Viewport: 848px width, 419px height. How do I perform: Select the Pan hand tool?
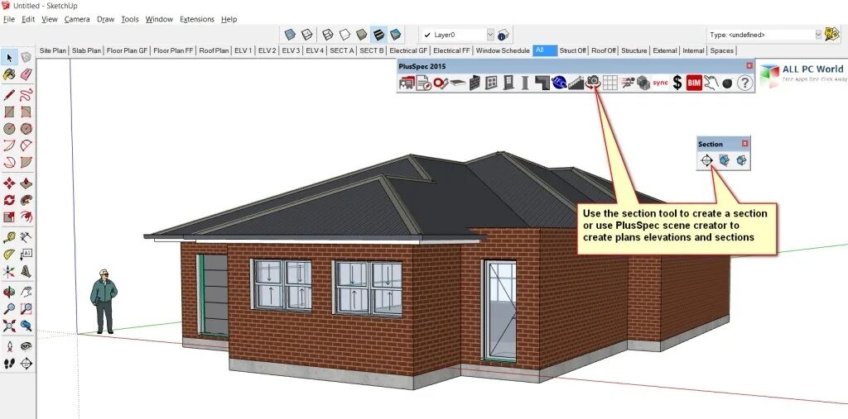pos(26,292)
